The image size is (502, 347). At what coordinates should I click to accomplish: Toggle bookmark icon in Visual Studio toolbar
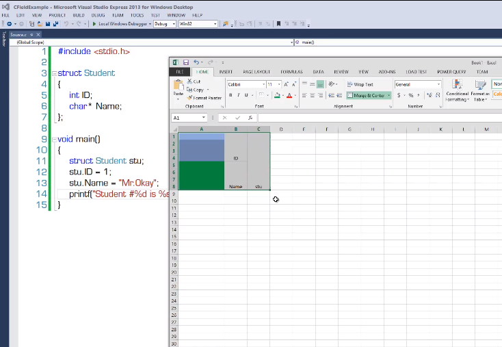(278, 24)
